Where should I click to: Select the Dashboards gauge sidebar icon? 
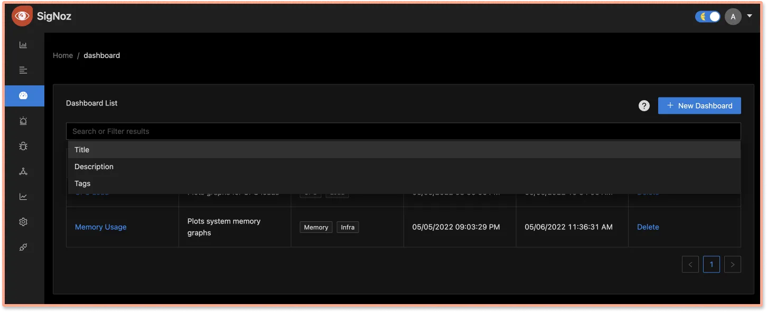click(23, 95)
